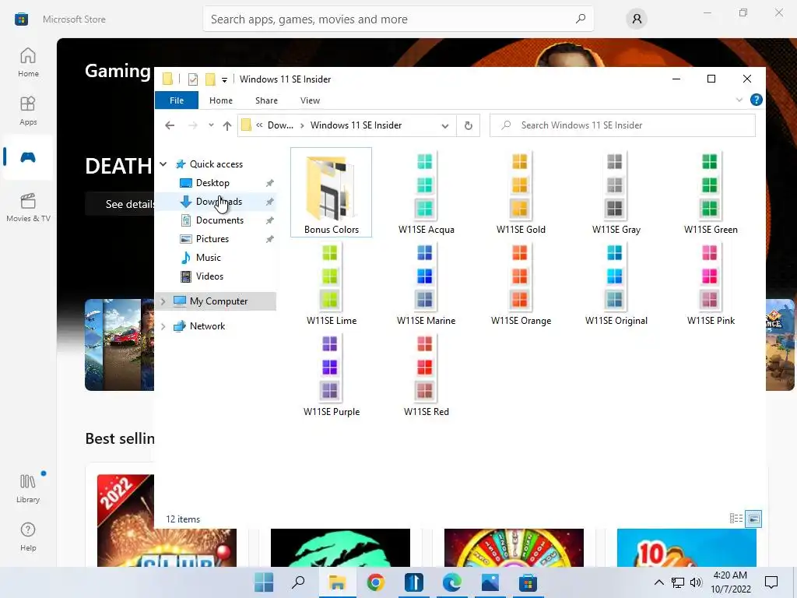Open the View ribbon tab
The image size is (797, 598).
pyautogui.click(x=310, y=100)
